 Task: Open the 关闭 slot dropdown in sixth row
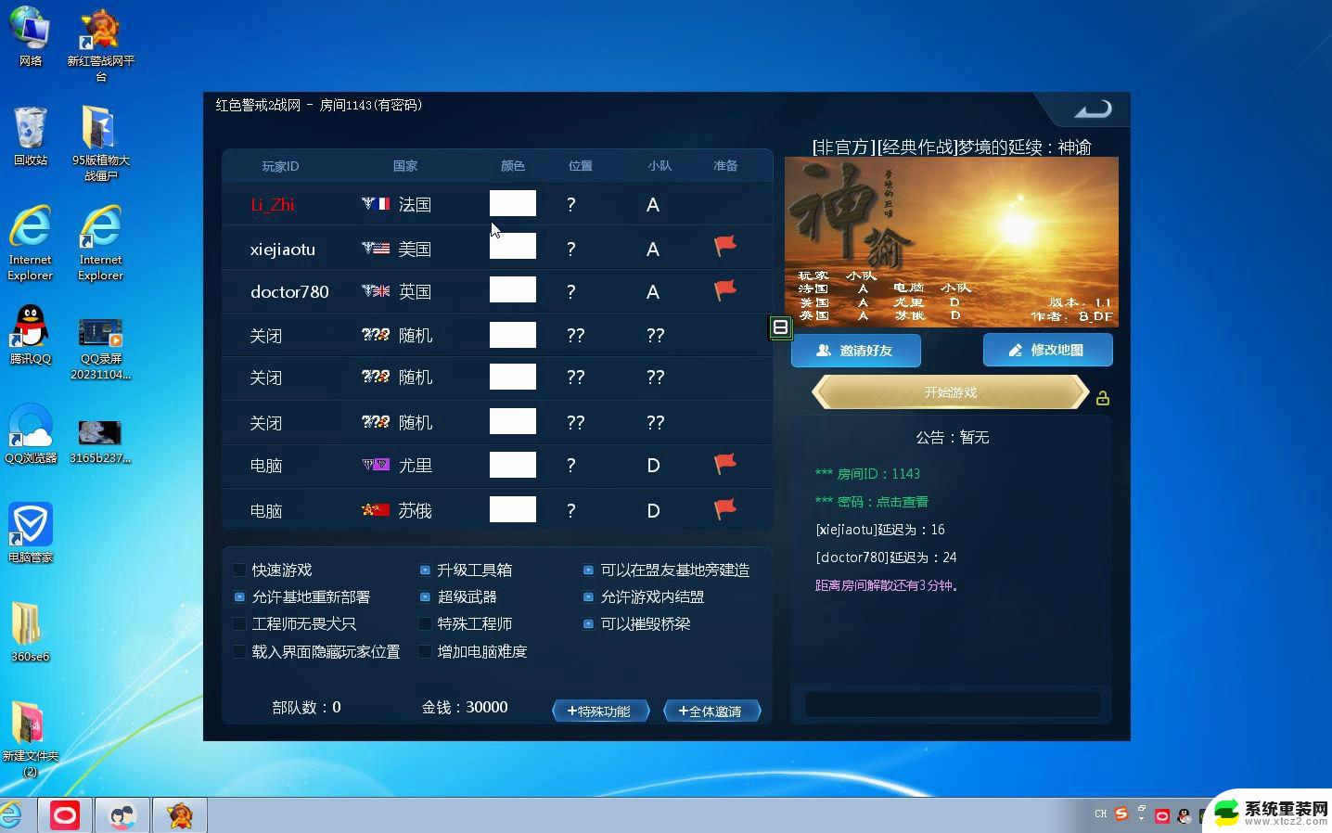(266, 422)
